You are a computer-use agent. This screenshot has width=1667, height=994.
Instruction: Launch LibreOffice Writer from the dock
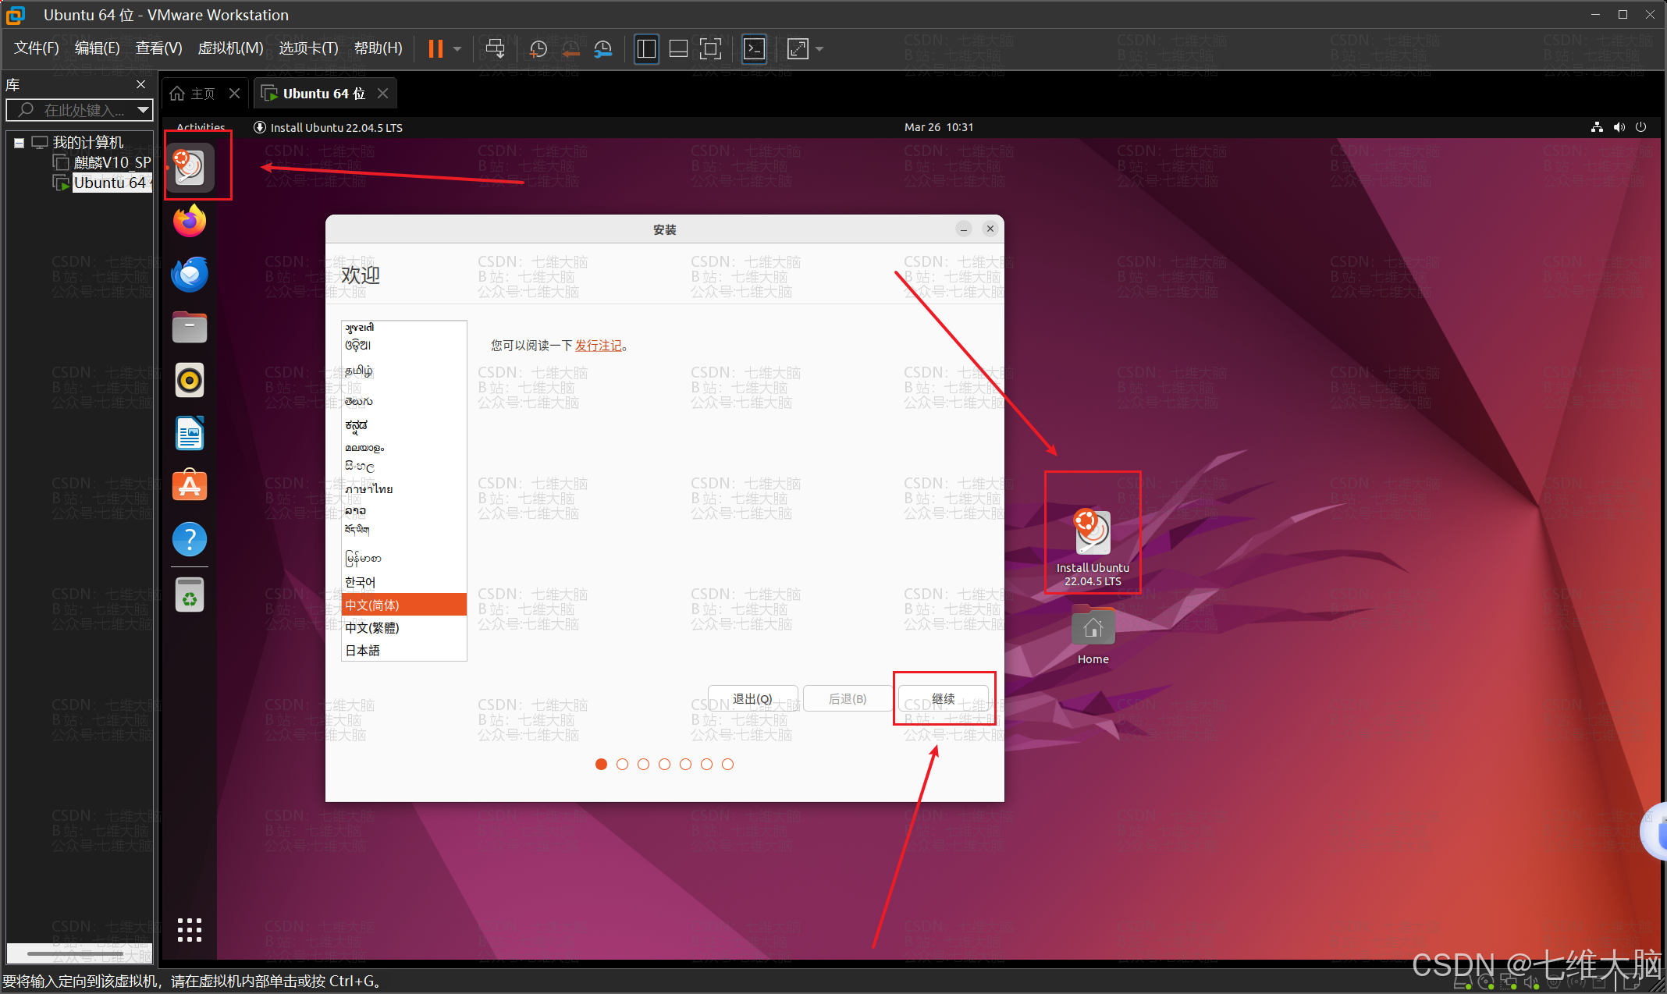coord(190,434)
